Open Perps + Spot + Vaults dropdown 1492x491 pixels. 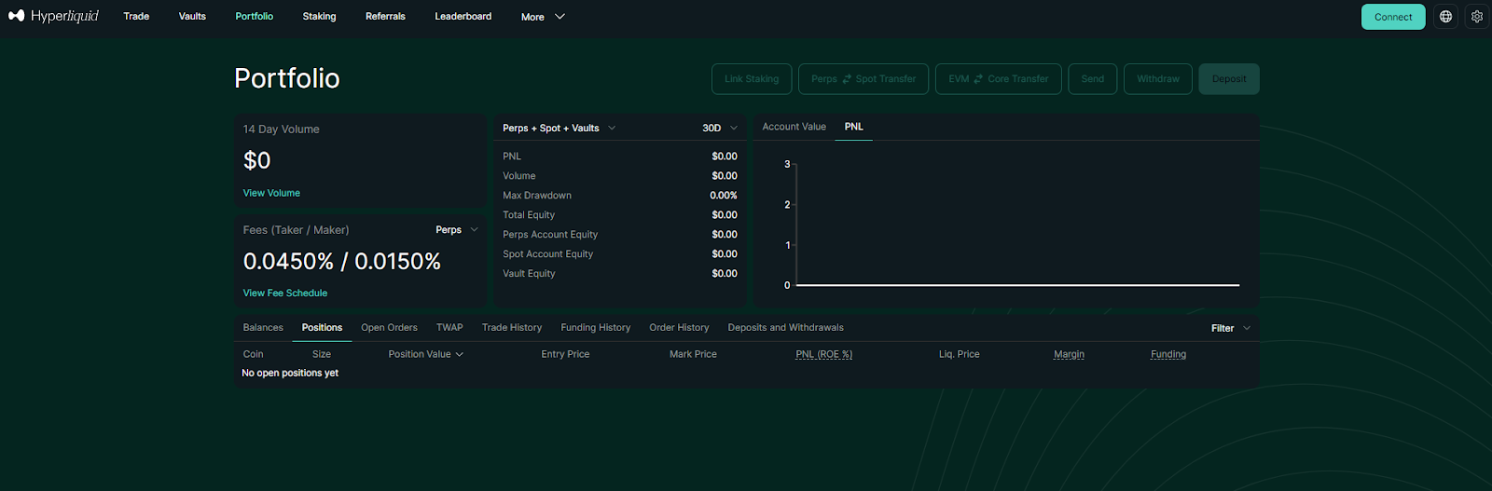(559, 128)
